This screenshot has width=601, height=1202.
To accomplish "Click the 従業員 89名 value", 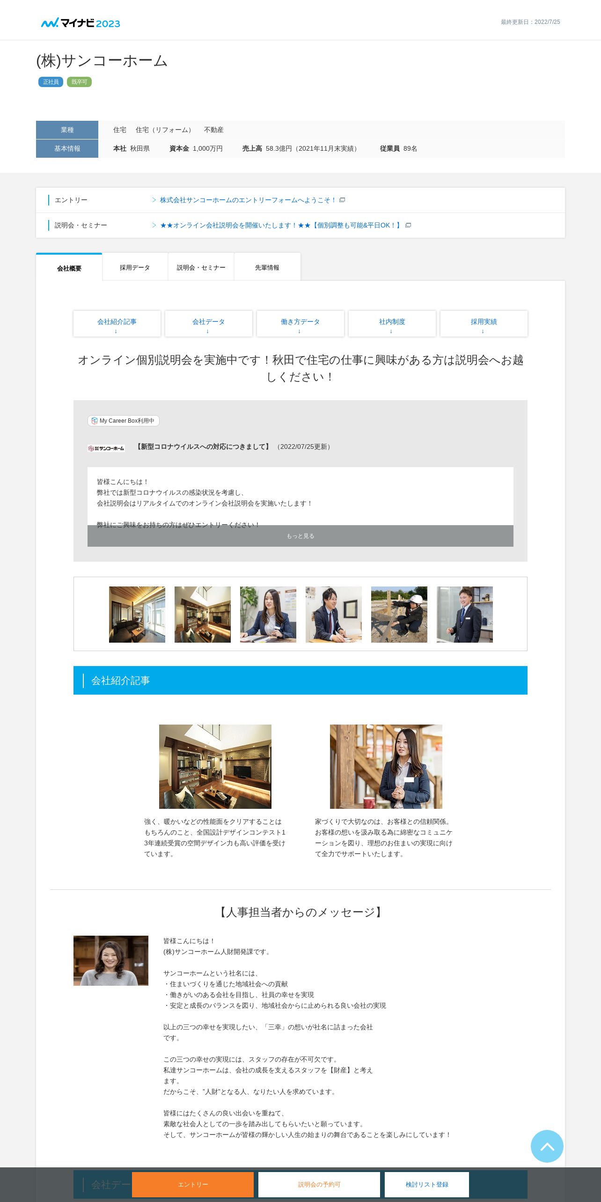I will (399, 148).
